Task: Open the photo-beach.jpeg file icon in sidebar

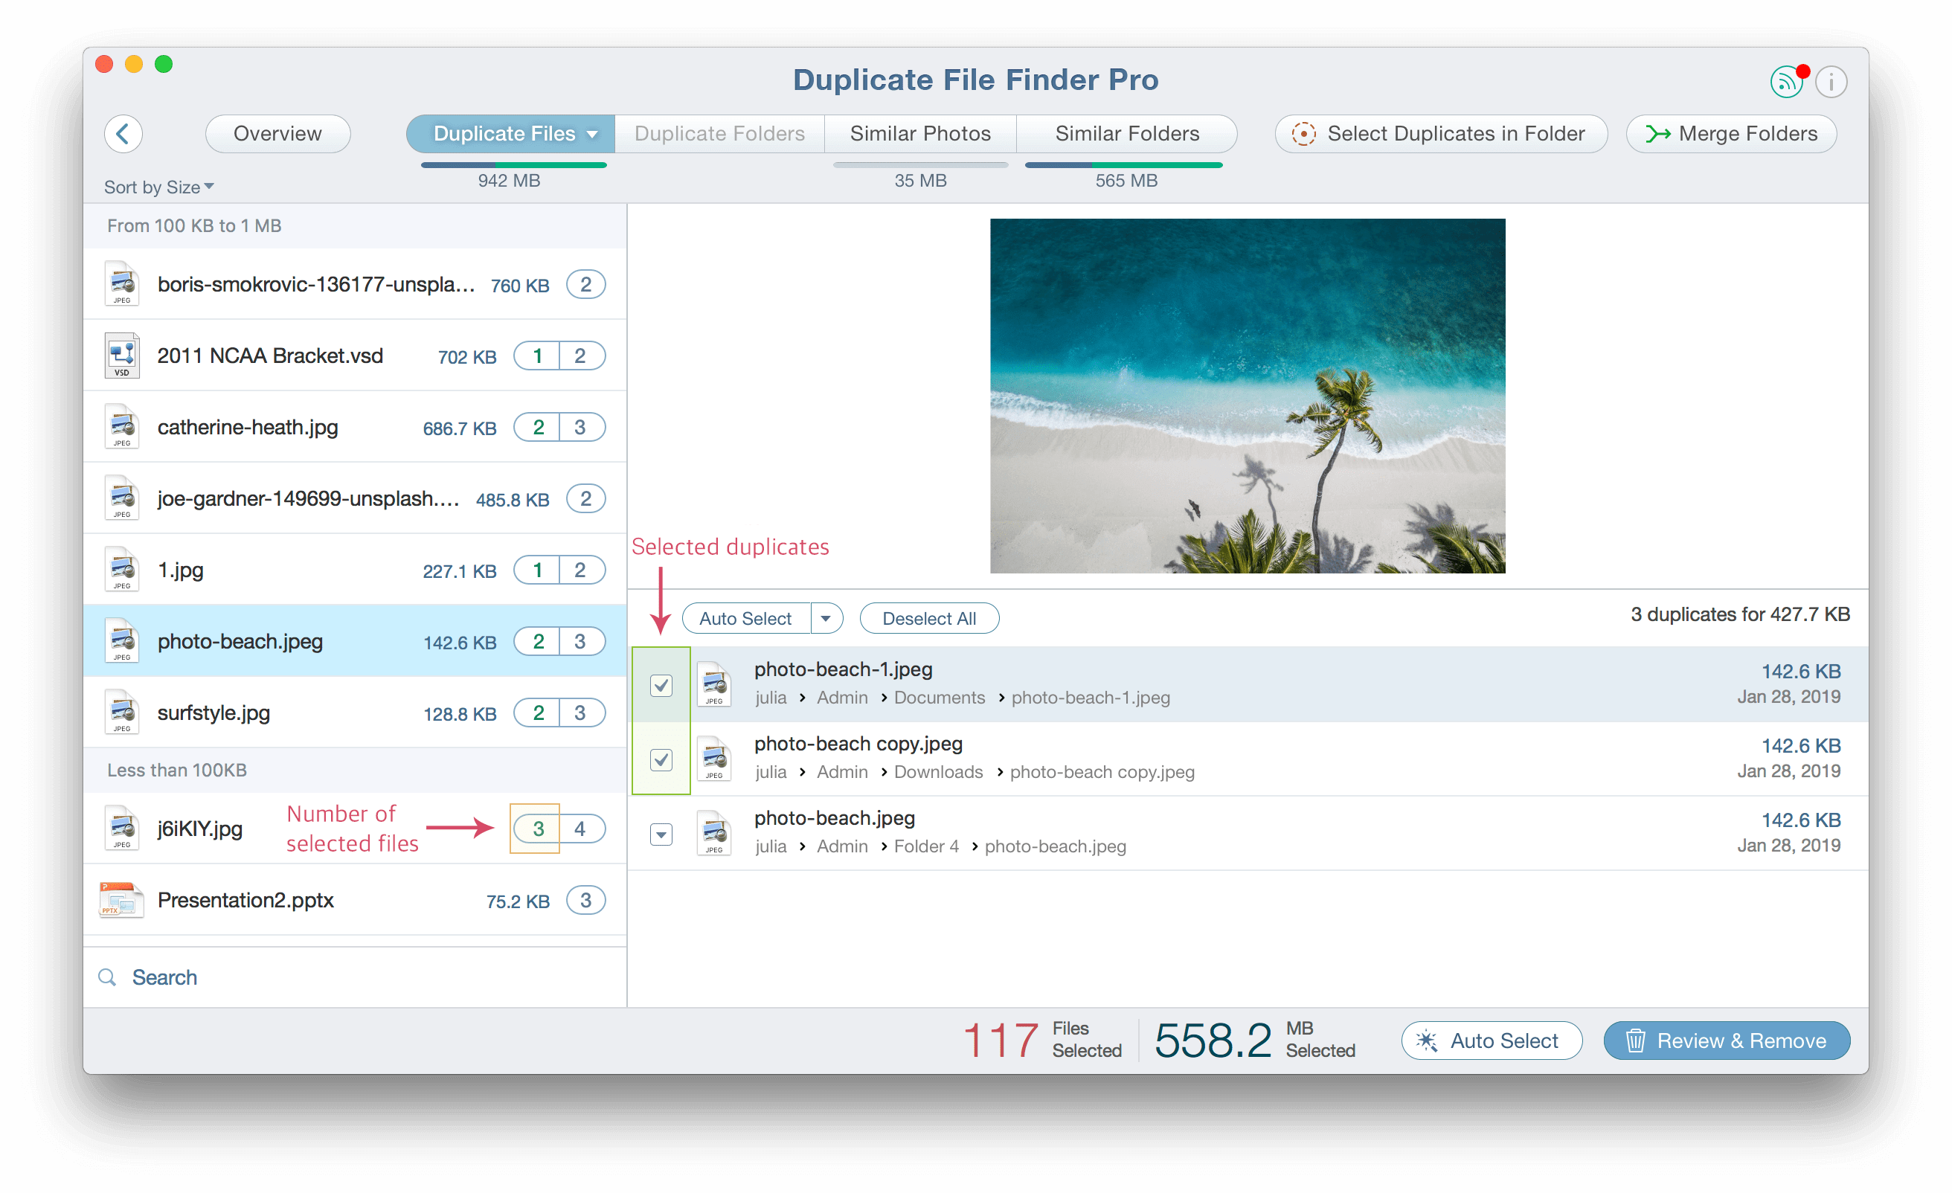Action: tap(122, 640)
